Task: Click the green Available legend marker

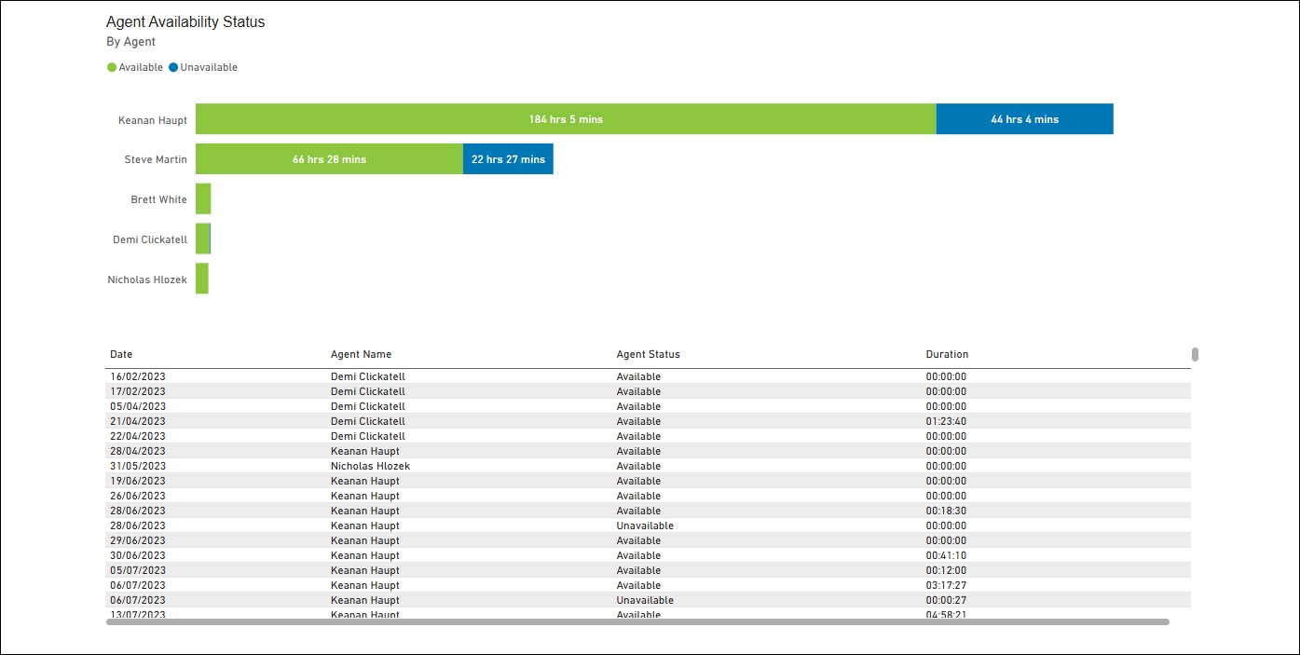Action: [x=112, y=68]
